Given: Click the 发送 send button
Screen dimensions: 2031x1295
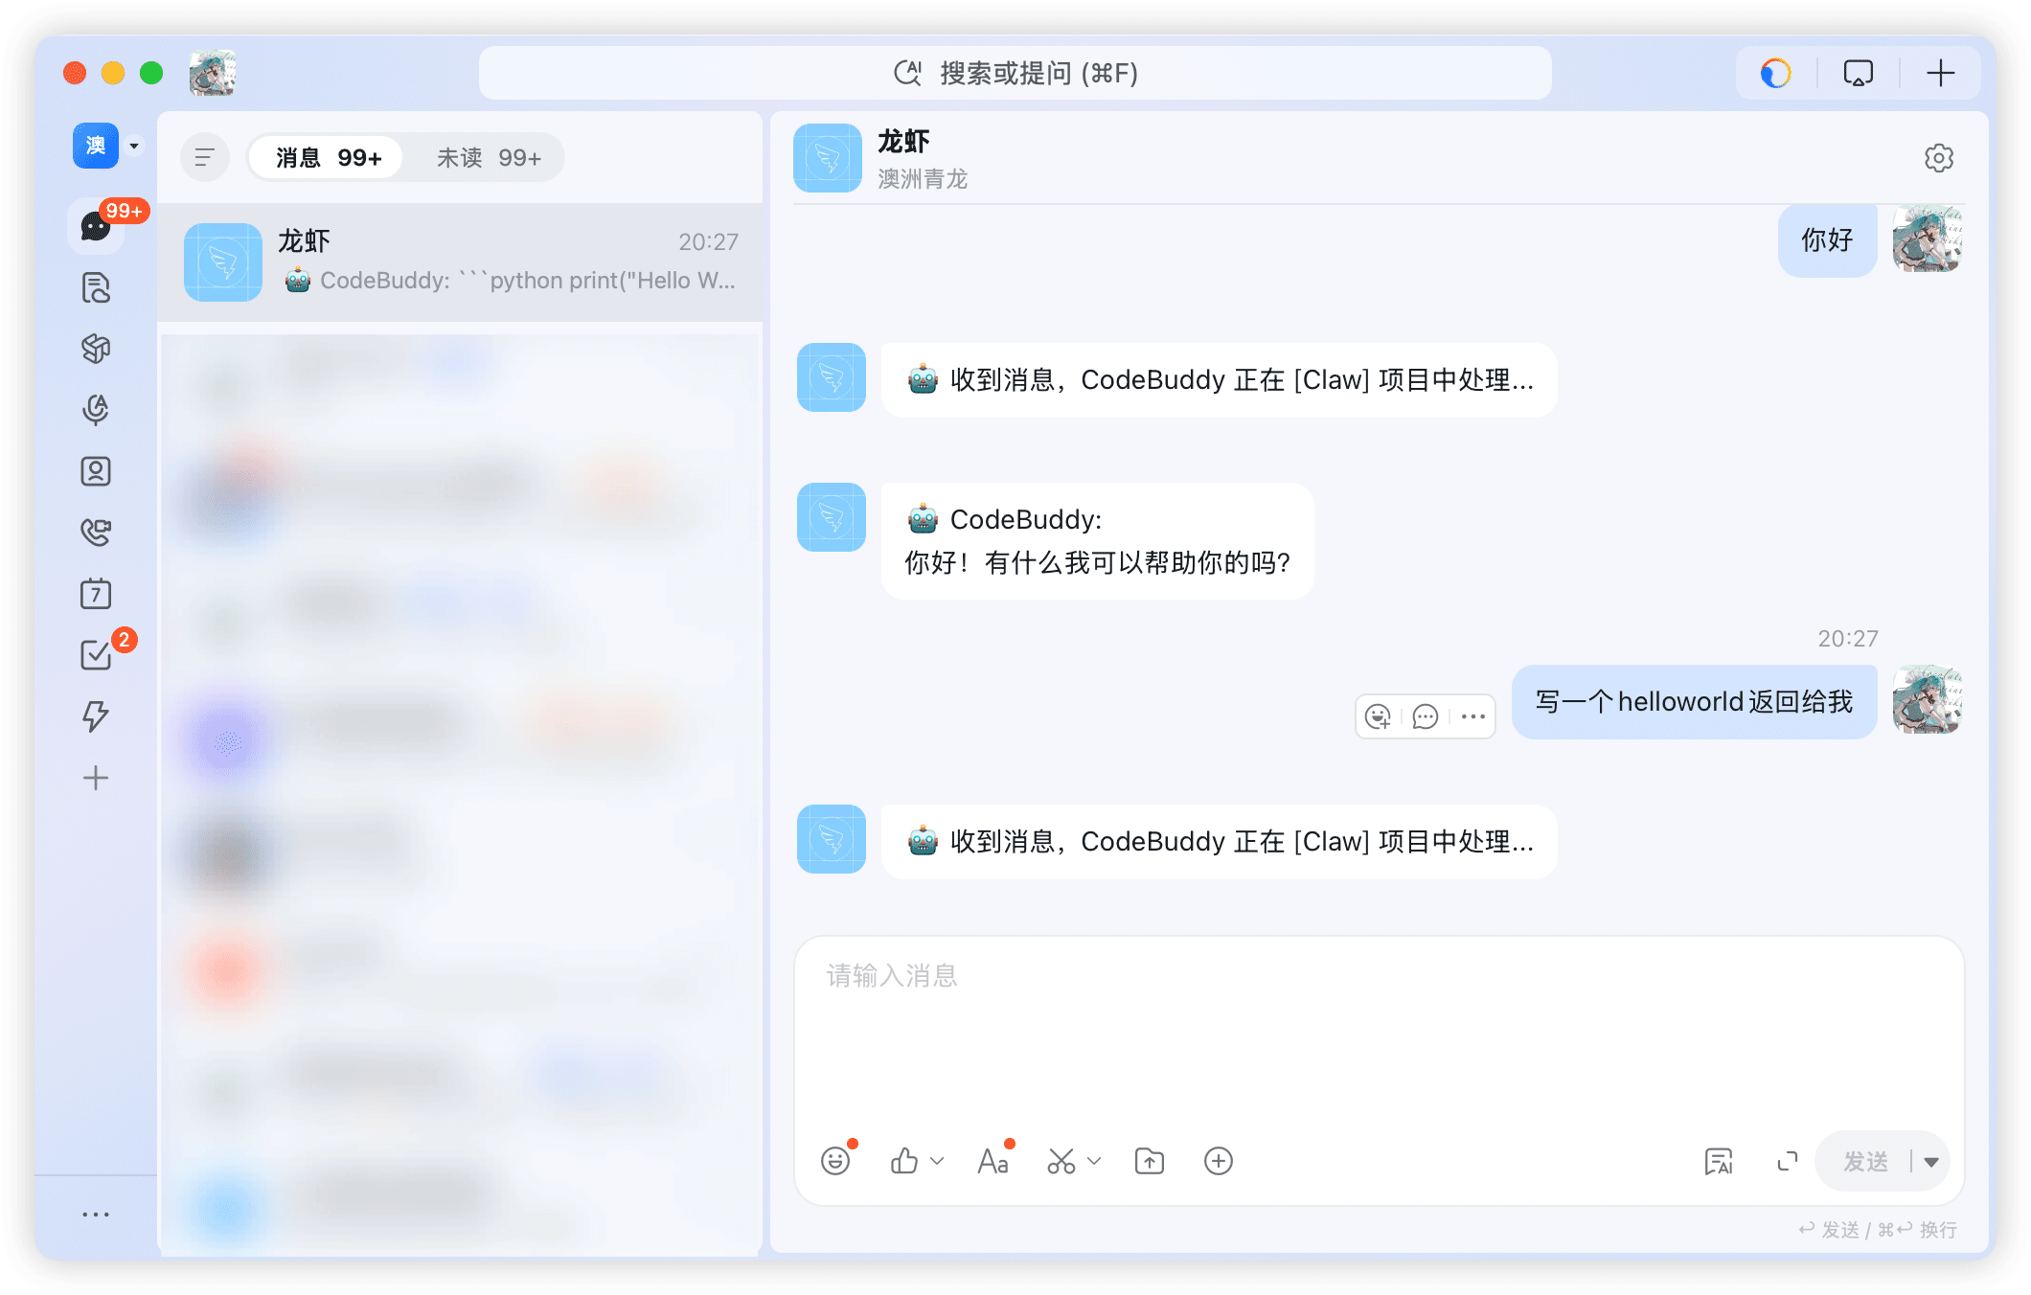Looking at the screenshot, I should [x=1865, y=1162].
